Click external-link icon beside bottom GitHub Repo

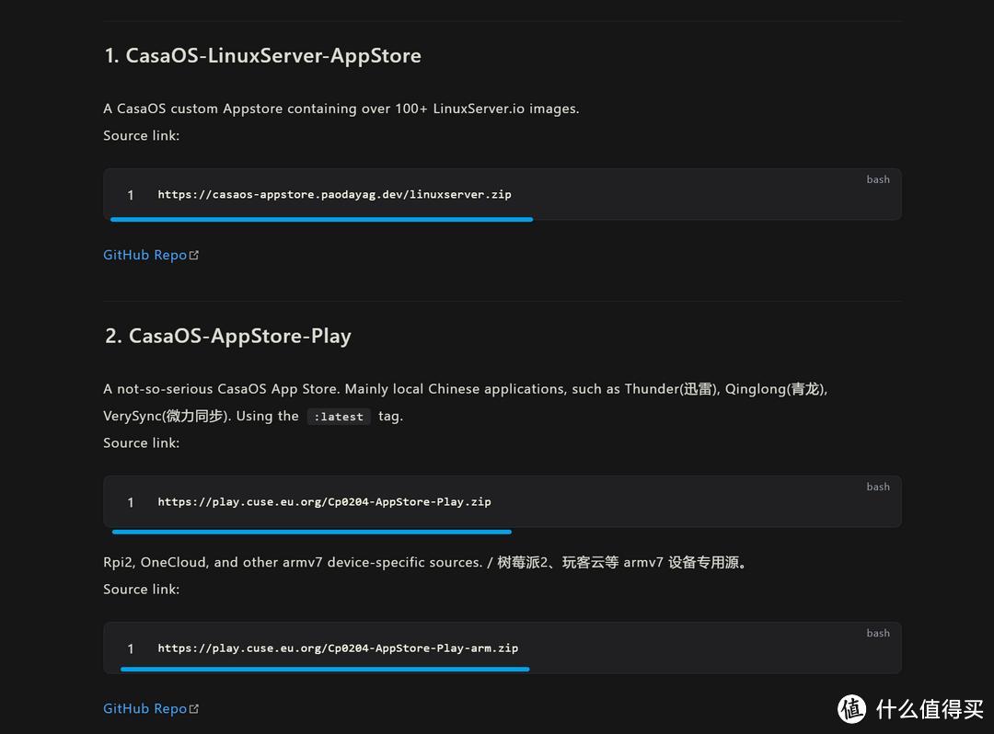click(194, 709)
